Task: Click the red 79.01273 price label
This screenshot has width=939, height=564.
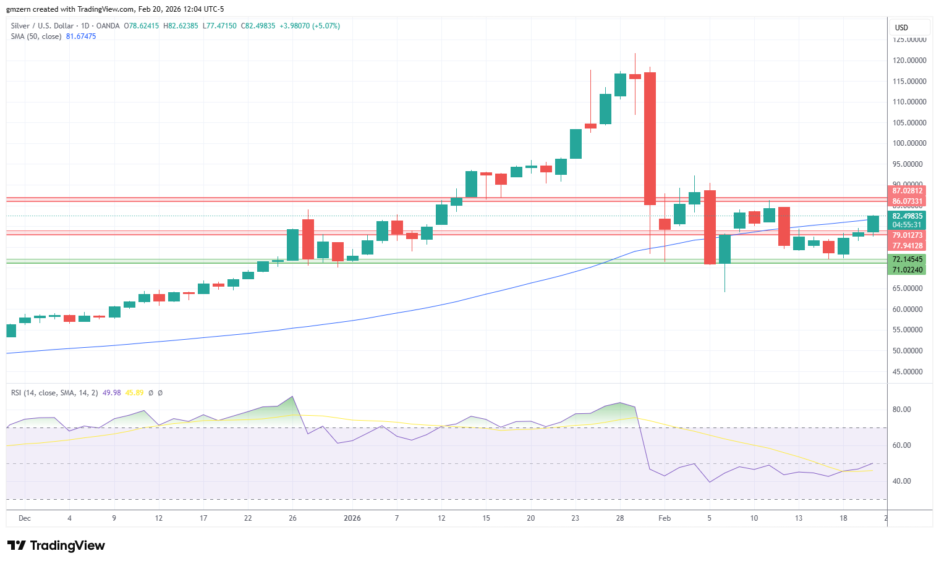Action: tap(907, 235)
